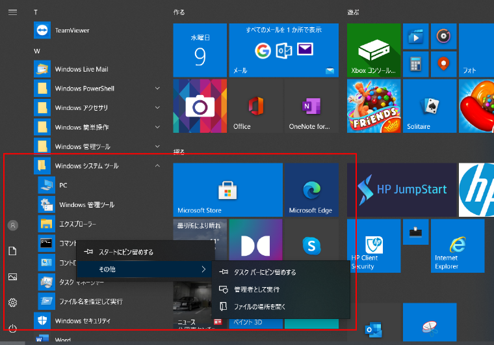Launch Candy Crush Friends tile
This screenshot has height=345, width=494.
[374, 106]
